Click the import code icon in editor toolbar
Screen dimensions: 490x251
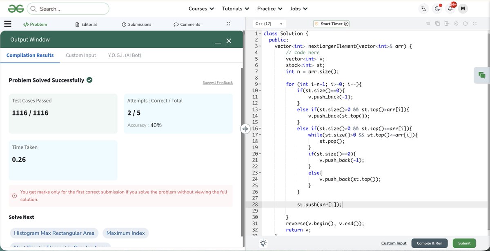pos(447,24)
